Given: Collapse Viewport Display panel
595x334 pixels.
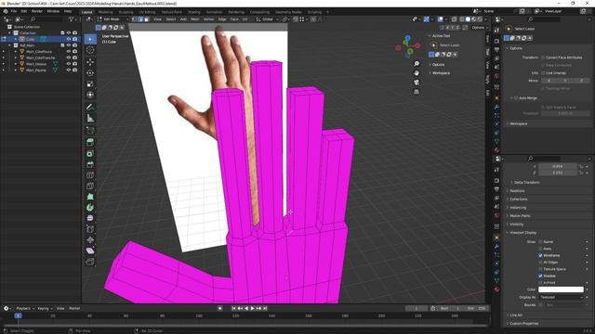Looking at the screenshot, I should tap(522, 233).
